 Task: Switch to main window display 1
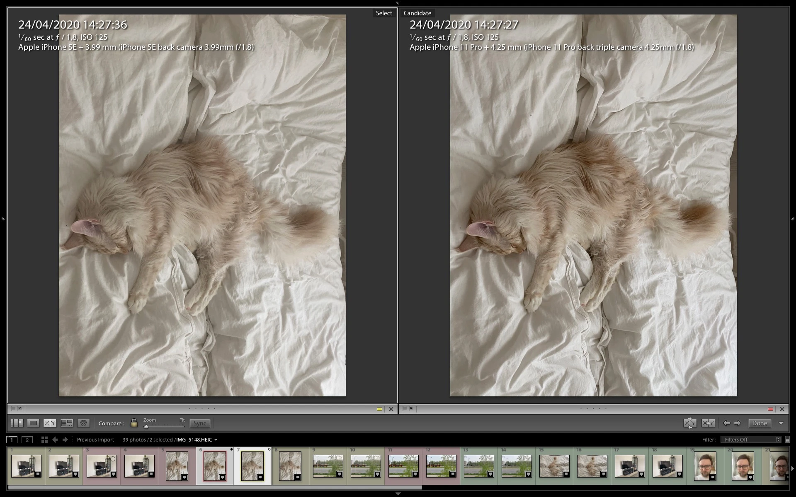click(x=12, y=439)
